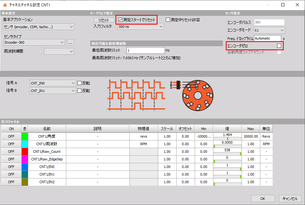Click cyan color swatch for CNT1/周波数
The width and height of the screenshot is (305, 205).
click(x=25, y=144)
